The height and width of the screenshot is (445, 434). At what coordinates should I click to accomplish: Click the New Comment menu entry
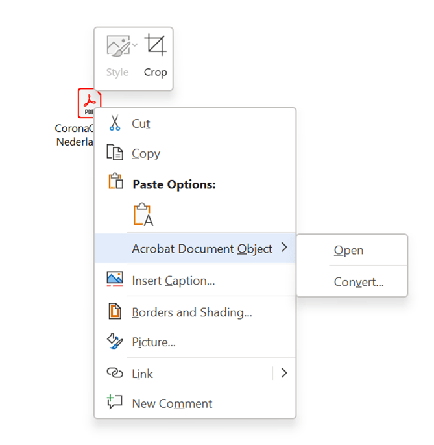coord(172,403)
